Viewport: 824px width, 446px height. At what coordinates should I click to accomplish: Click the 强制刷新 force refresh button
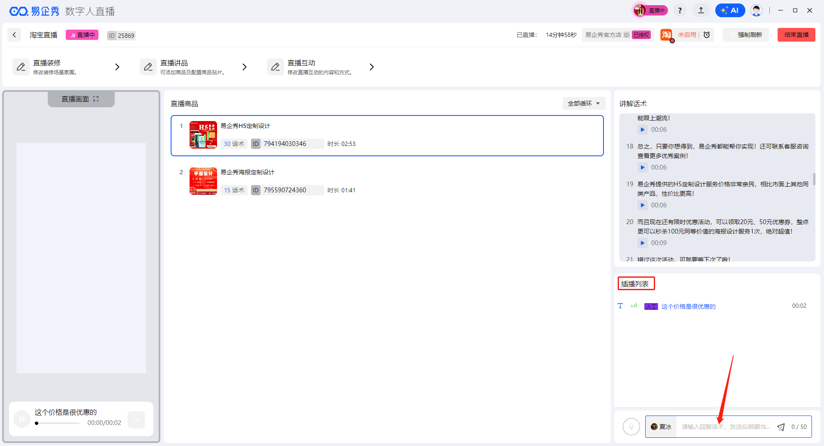pos(746,35)
